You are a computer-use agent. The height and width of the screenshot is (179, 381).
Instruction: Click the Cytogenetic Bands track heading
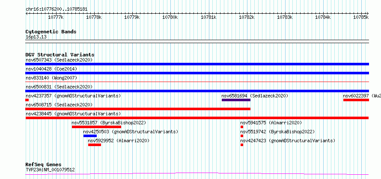coord(51,32)
